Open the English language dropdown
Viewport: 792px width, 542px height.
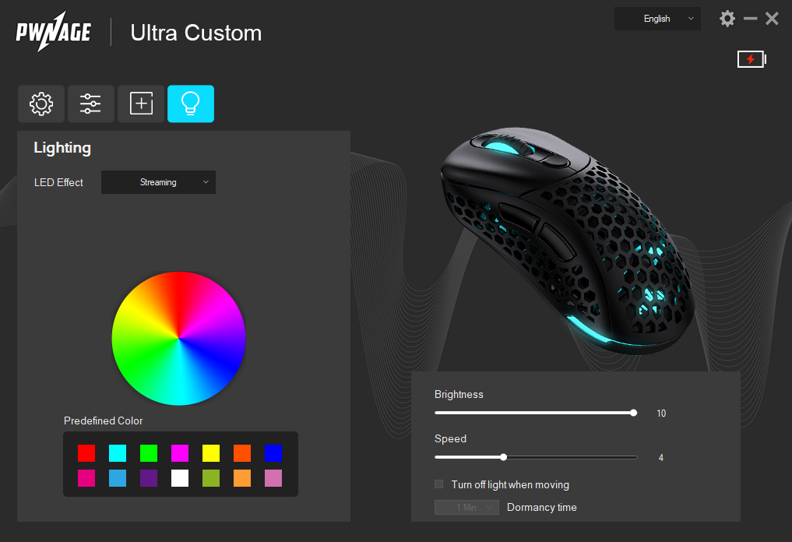[657, 19]
